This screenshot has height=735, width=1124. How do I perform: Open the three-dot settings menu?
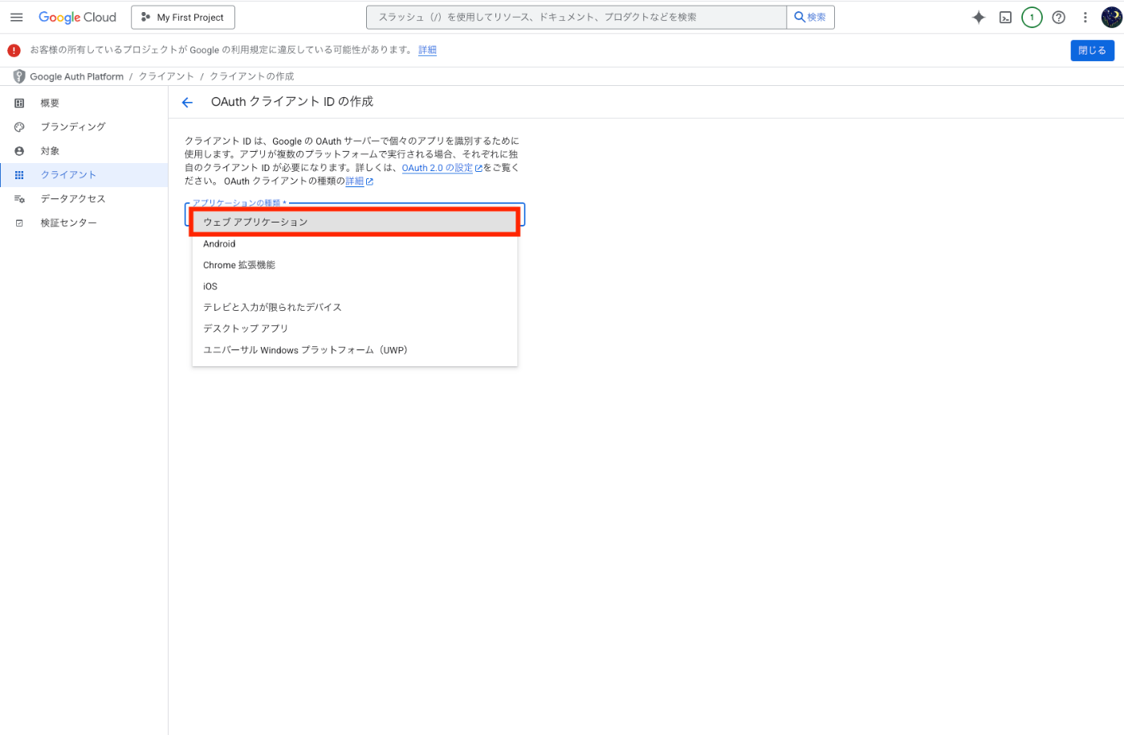click(1085, 17)
